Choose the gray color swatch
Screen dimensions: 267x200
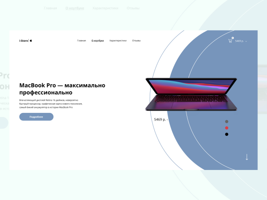point(227,121)
